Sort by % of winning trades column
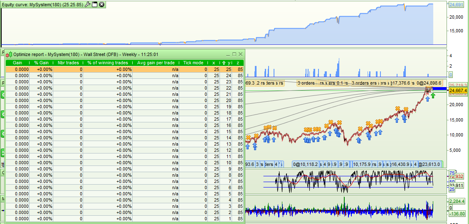469x224 pixels. click(108, 63)
